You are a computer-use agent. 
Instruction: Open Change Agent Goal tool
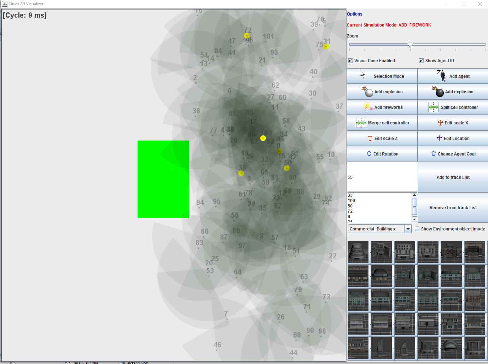tap(453, 154)
